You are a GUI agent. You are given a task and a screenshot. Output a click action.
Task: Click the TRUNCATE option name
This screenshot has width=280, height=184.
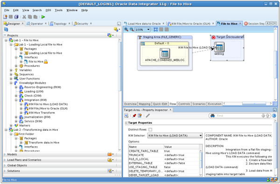point(136,155)
